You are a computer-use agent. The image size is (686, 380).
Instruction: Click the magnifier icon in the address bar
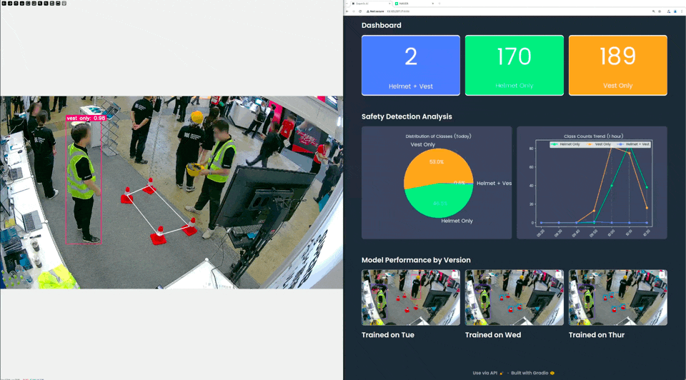point(653,11)
